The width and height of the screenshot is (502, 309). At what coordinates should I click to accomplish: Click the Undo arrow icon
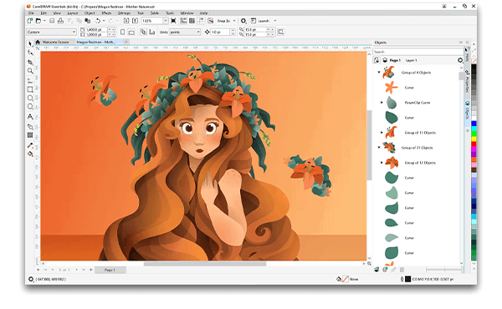tap(98, 21)
